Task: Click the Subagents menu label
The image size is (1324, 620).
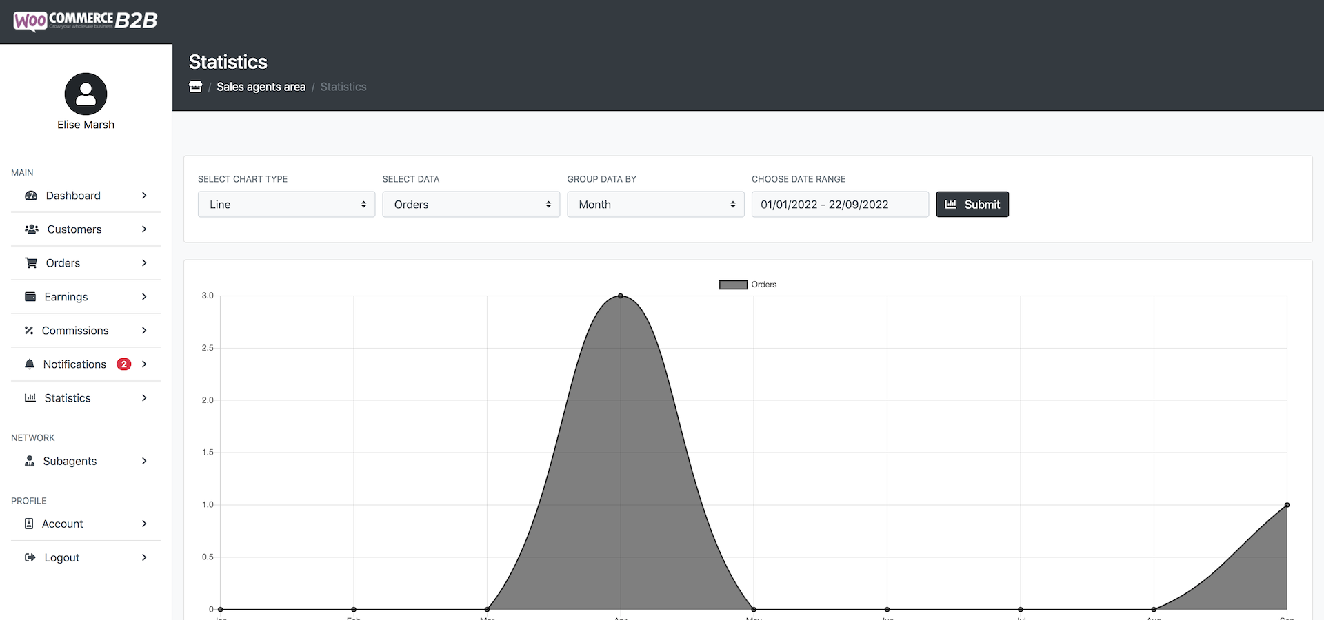Action: click(70, 461)
